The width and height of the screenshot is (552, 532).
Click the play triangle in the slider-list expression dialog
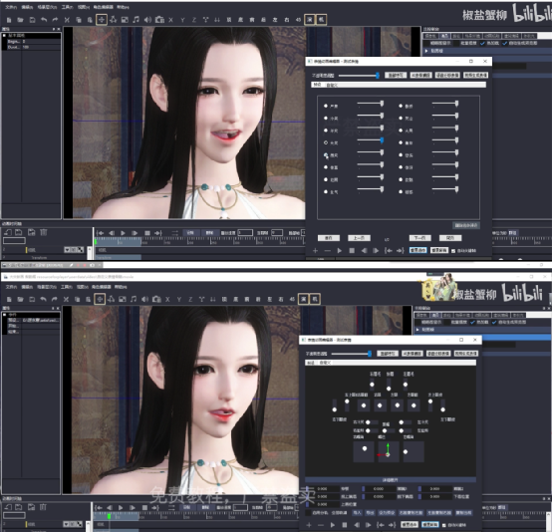coord(339,251)
